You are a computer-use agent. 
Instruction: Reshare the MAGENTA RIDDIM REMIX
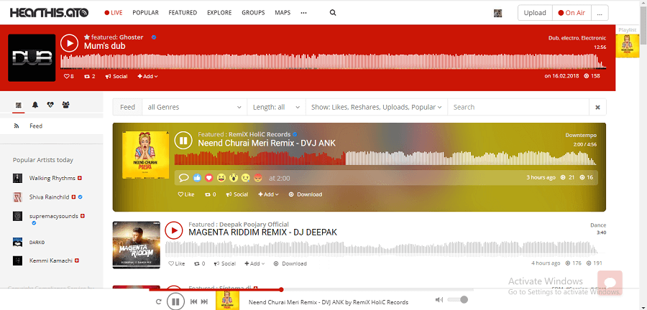(200, 263)
